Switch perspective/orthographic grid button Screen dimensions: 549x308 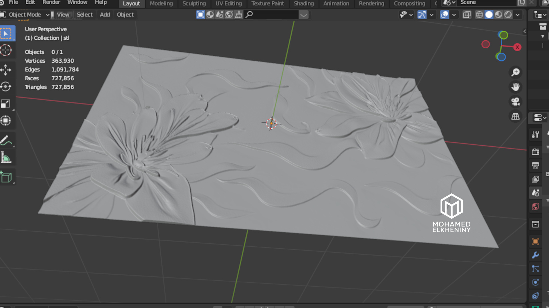[x=515, y=117]
